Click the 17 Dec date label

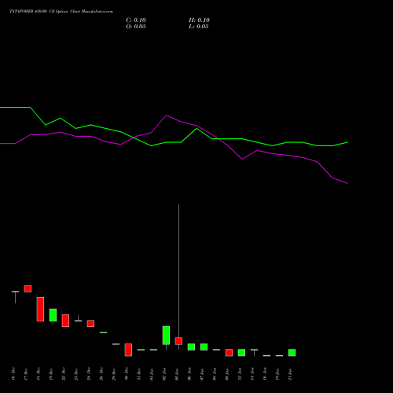26,373
